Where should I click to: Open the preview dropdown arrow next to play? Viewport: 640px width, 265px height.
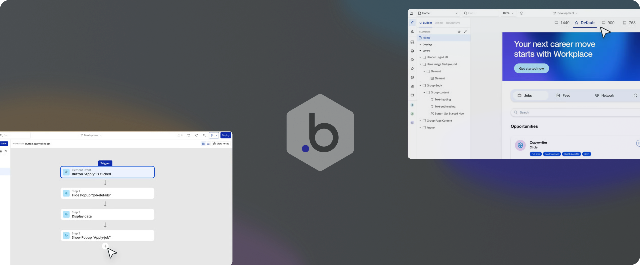point(217,135)
